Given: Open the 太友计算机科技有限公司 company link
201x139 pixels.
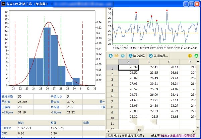Looking at the screenshot, I should pos(178,136).
